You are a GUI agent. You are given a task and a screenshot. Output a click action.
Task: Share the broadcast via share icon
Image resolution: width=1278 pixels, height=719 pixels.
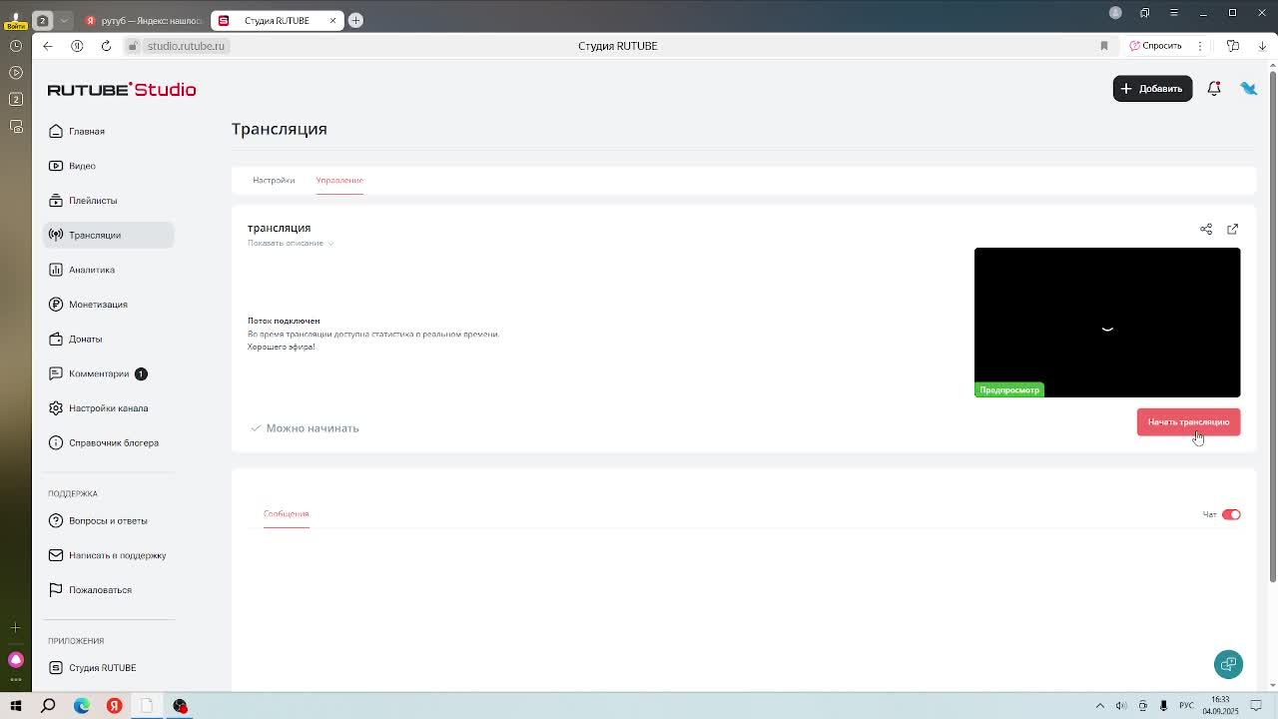[1206, 229]
